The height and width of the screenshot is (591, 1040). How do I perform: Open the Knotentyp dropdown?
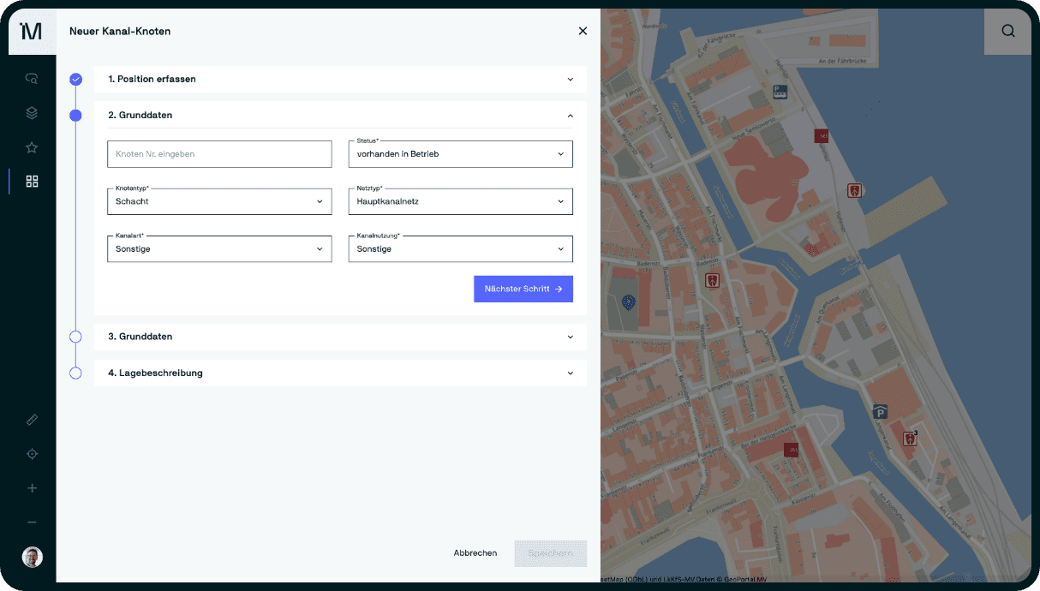[x=219, y=201]
